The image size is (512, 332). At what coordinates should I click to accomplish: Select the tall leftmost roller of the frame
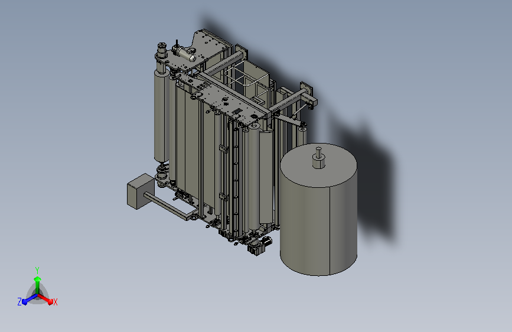click(x=161, y=116)
